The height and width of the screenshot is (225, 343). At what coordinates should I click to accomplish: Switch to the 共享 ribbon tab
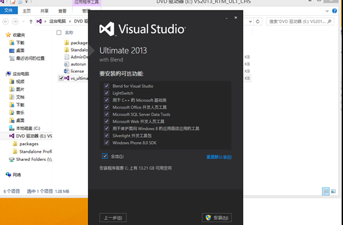click(45, 11)
